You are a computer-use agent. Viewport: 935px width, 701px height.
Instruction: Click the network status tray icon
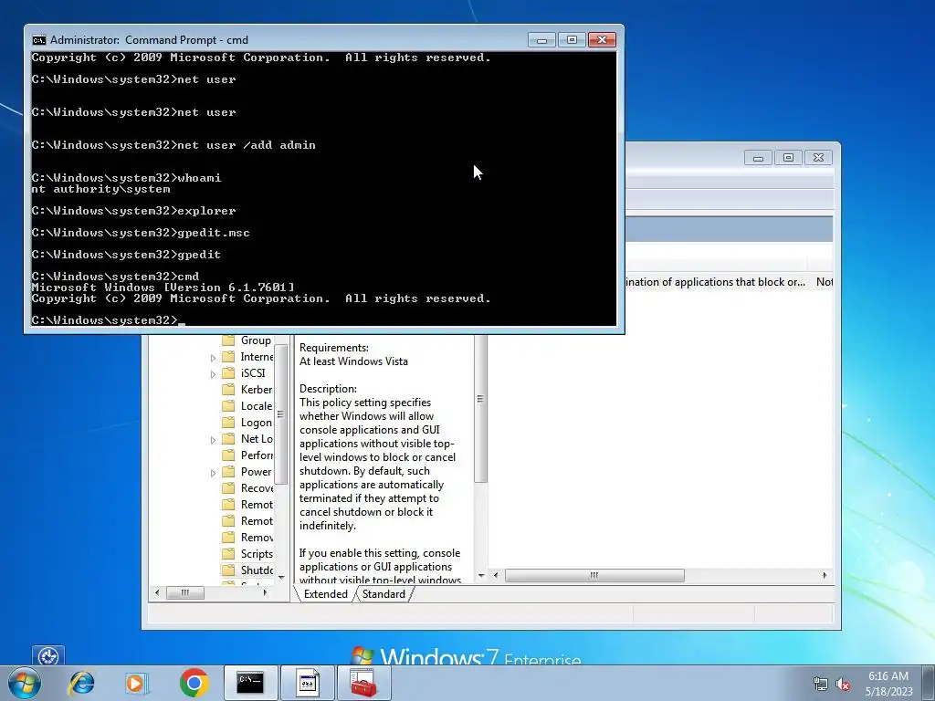point(821,684)
